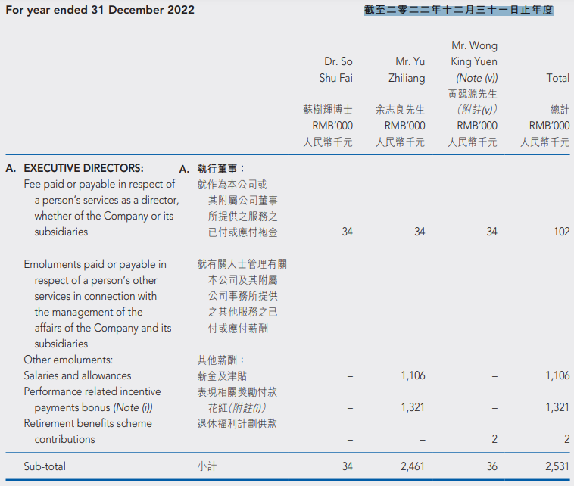
Task: Click the "Mr. Wong King Yuen" column header
Action: pyautogui.click(x=474, y=54)
